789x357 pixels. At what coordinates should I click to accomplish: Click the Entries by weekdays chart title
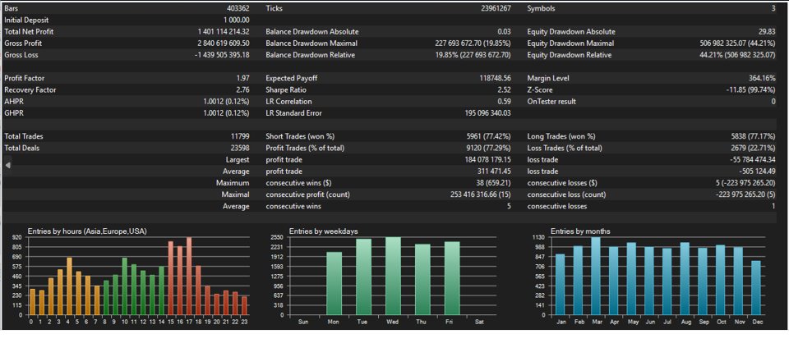(x=323, y=231)
